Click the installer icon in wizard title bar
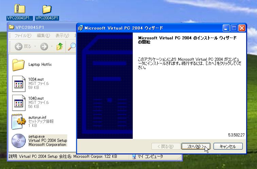257x169 pixels. (80, 28)
